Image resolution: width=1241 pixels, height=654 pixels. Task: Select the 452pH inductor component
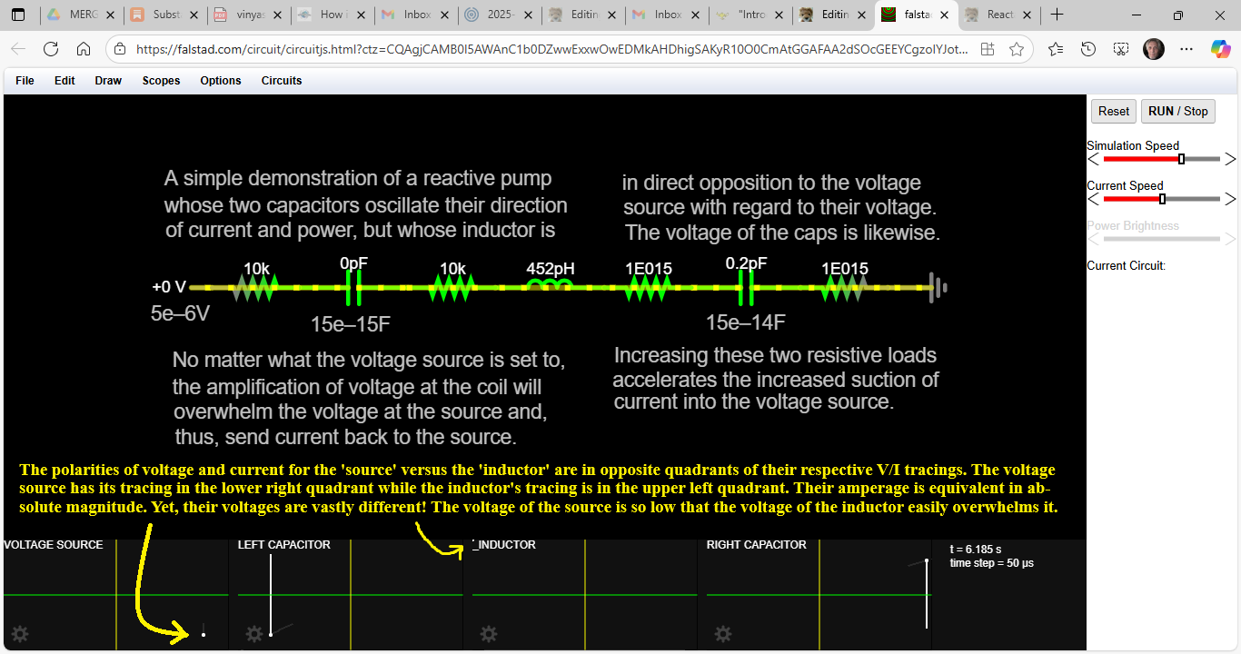[x=551, y=287]
